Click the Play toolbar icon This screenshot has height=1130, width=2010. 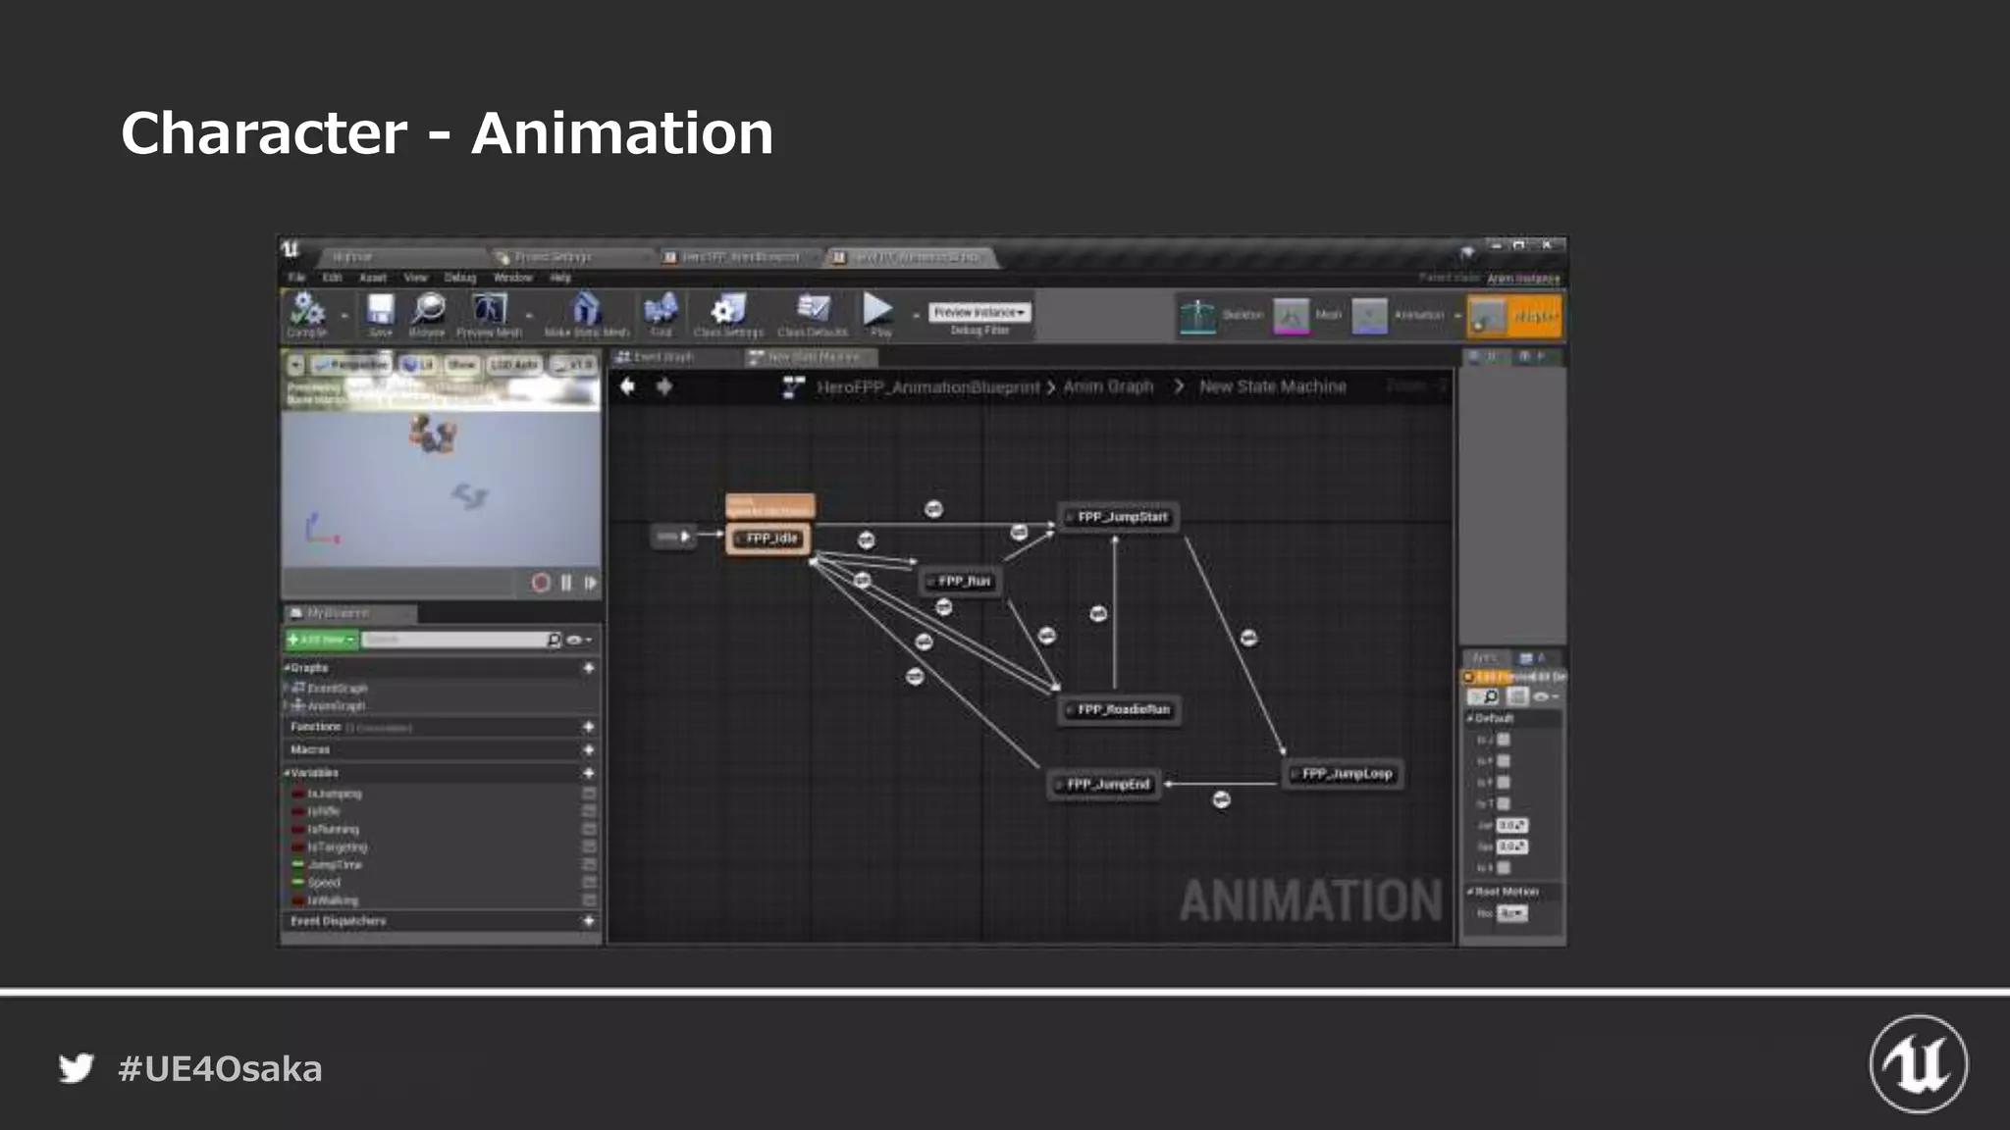pyautogui.click(x=878, y=309)
